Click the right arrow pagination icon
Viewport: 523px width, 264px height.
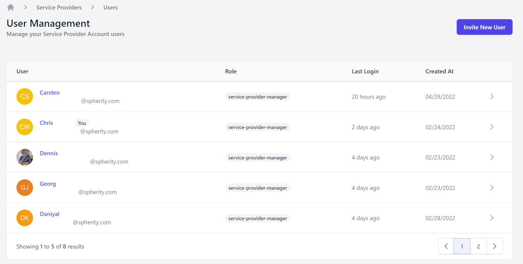[495, 246]
